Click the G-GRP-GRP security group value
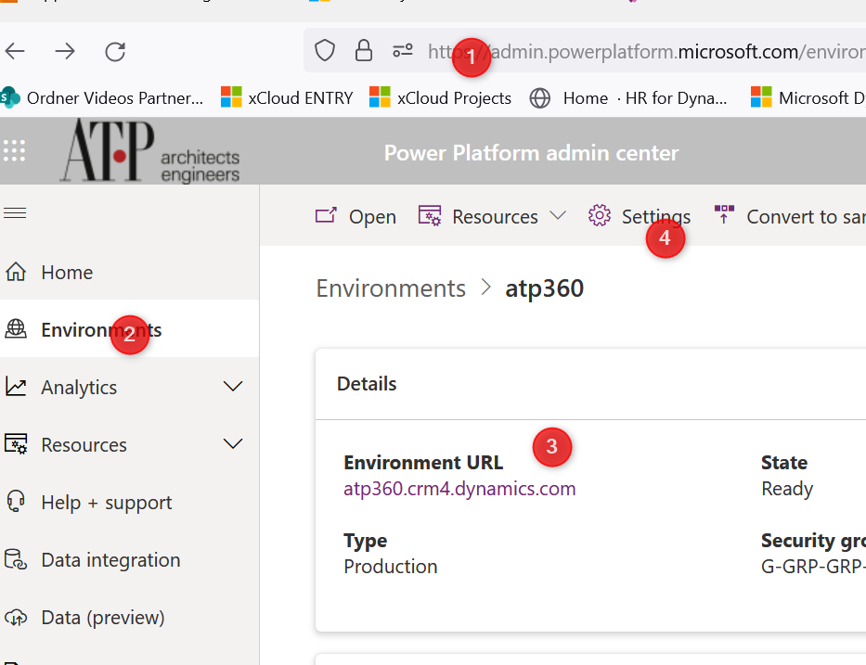Image resolution: width=866 pixels, height=665 pixels. tap(813, 566)
